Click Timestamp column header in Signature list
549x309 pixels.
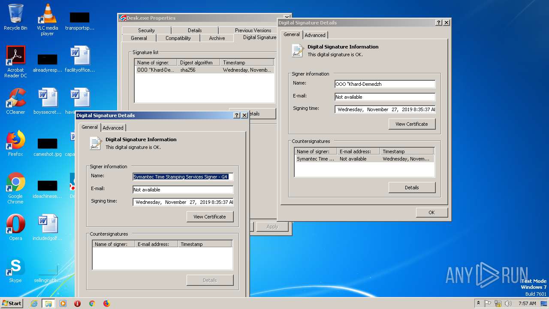click(x=247, y=63)
